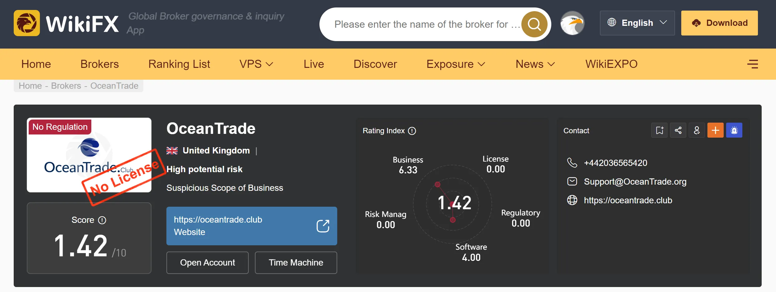776x292 pixels.
Task: Click the phone icon beside the number
Action: point(572,162)
